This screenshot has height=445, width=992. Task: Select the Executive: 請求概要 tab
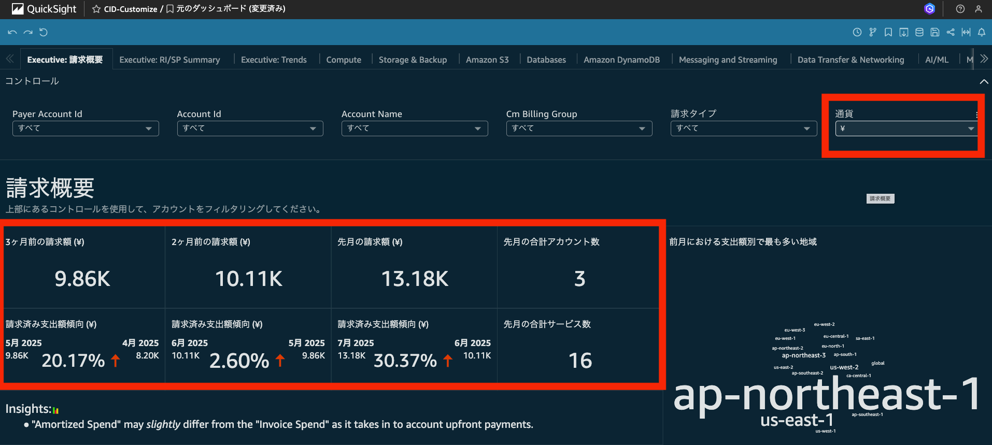pyautogui.click(x=65, y=60)
